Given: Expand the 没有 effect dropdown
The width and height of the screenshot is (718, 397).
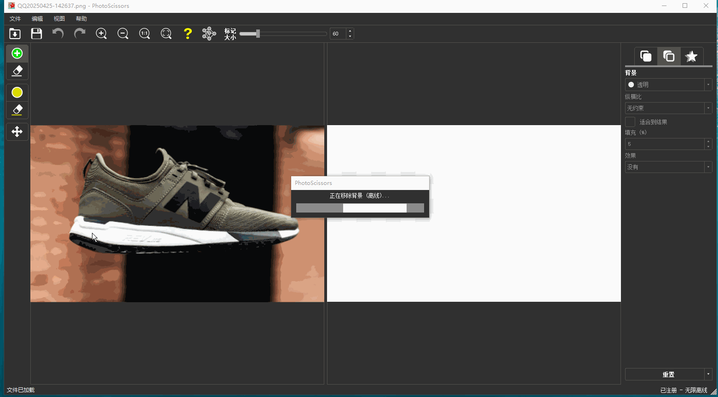Looking at the screenshot, I should click(708, 167).
